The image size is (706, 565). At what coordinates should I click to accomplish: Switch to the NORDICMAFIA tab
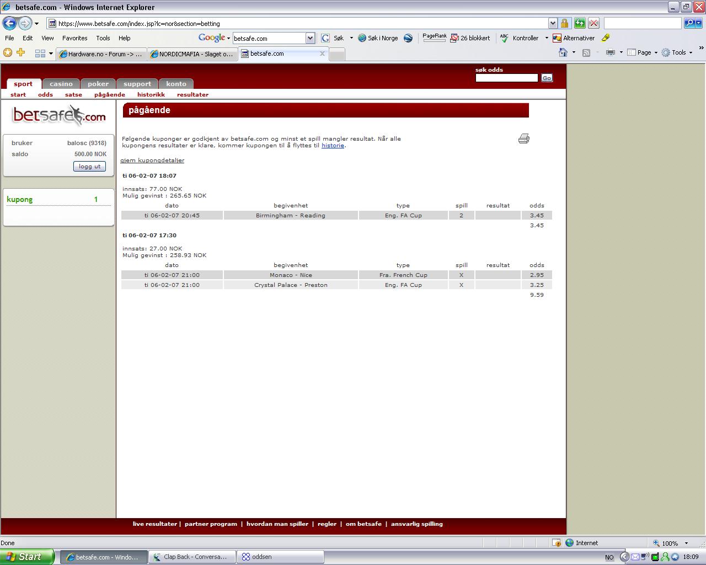pyautogui.click(x=192, y=54)
